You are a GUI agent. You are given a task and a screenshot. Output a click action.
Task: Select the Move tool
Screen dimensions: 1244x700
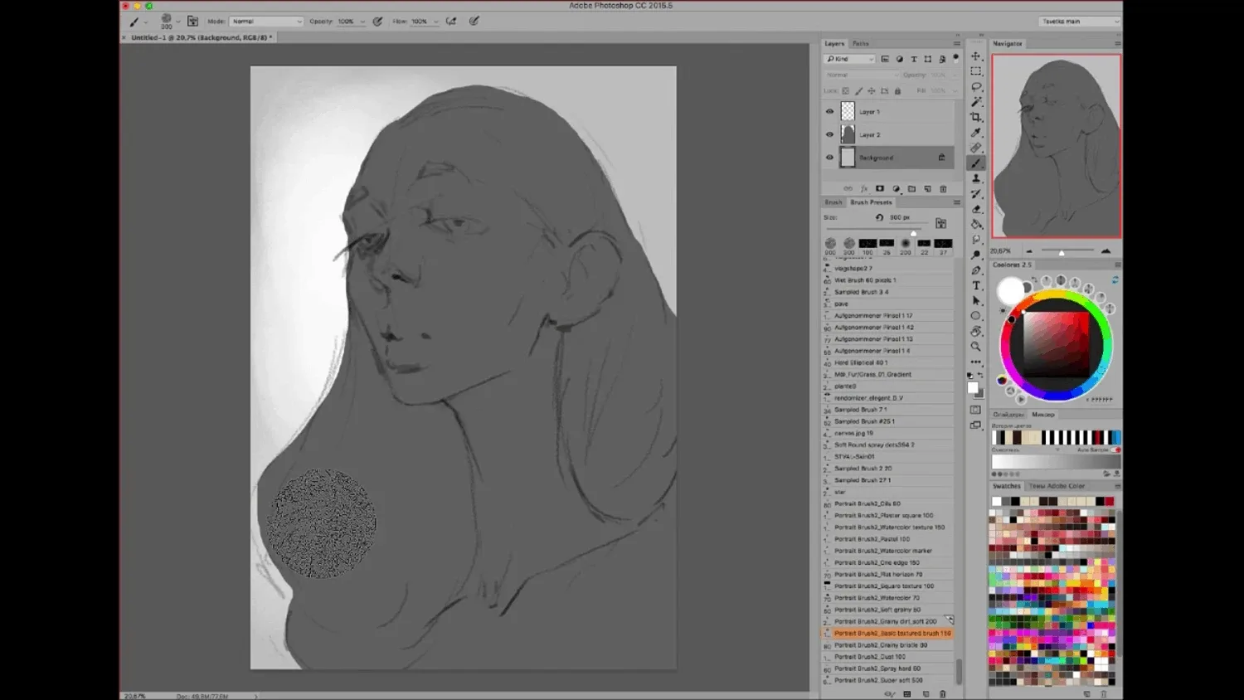tap(976, 55)
